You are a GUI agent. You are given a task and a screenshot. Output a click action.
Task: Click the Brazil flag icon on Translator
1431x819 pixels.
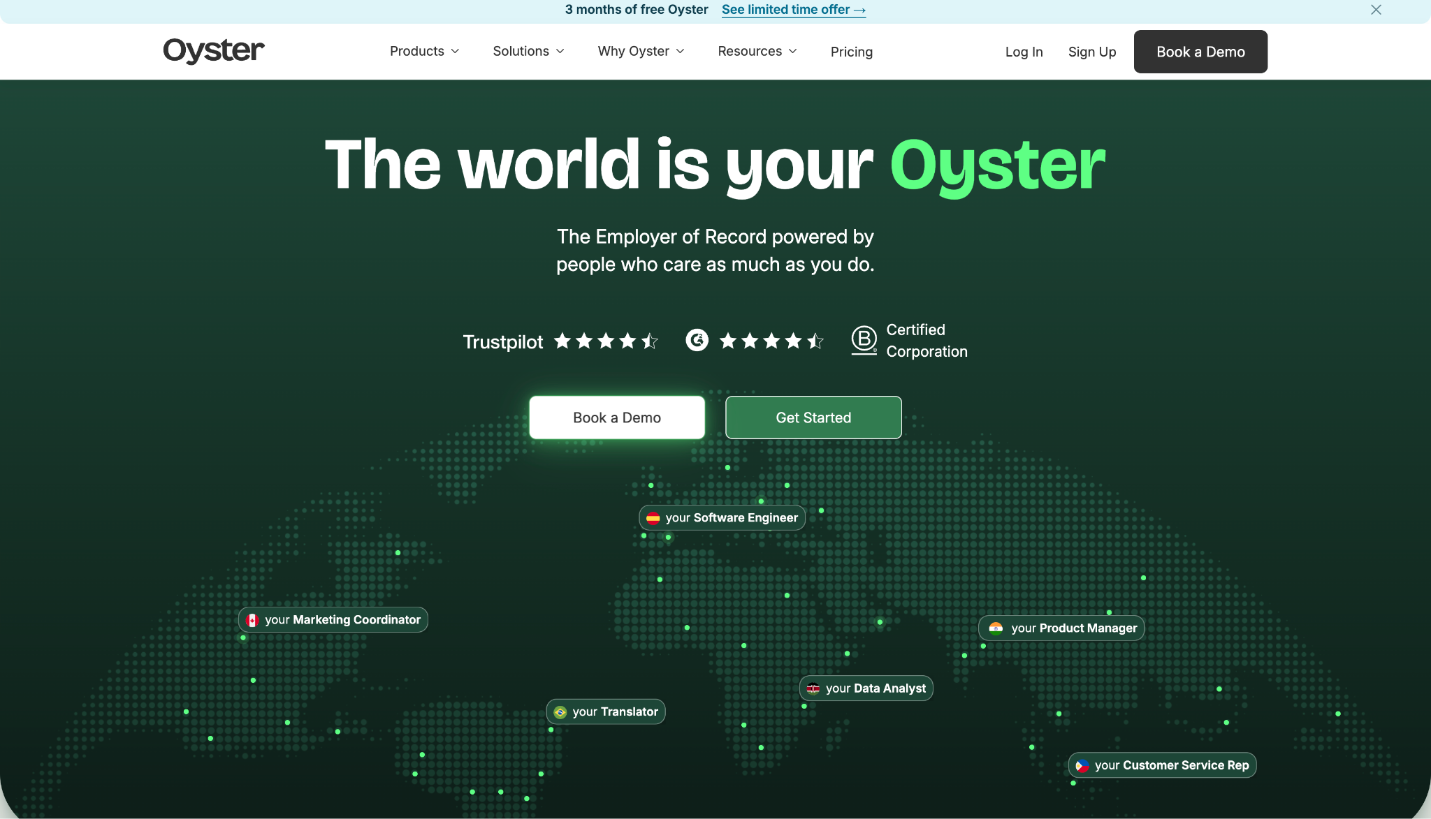tap(560, 712)
